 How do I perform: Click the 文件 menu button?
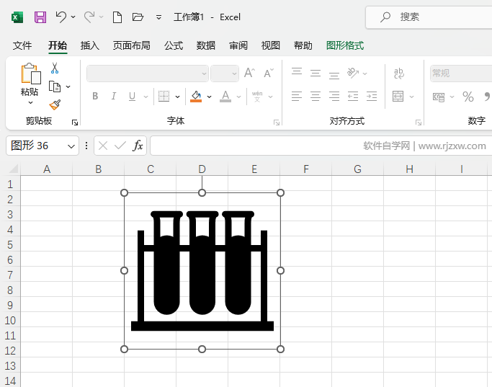coord(22,45)
